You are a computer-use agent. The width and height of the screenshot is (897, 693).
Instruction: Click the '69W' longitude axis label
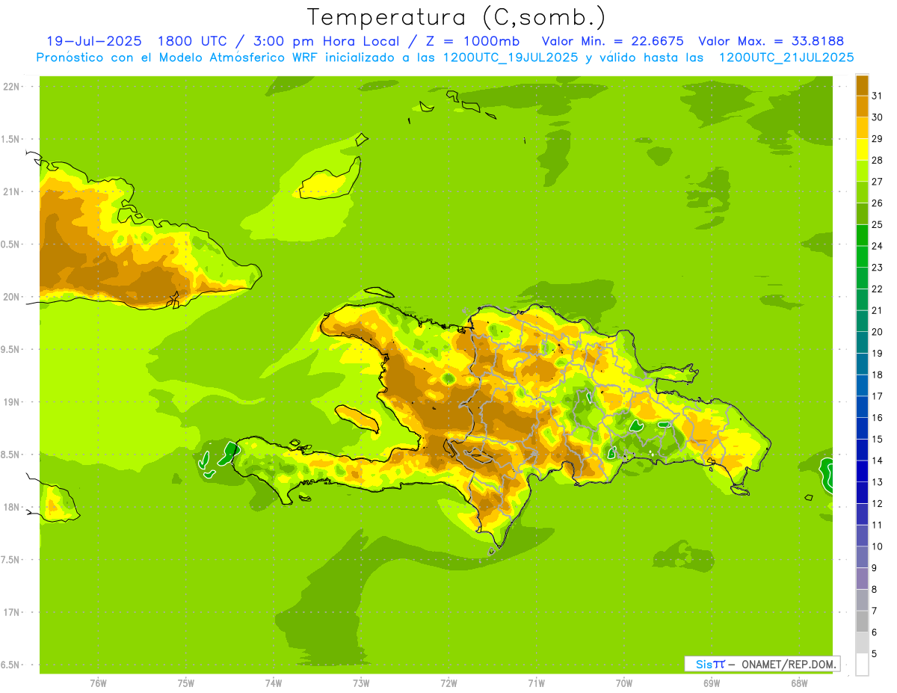(x=712, y=683)
